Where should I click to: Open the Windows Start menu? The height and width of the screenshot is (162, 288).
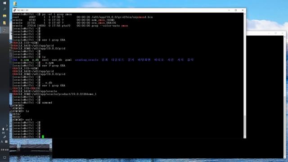coord(4,3)
